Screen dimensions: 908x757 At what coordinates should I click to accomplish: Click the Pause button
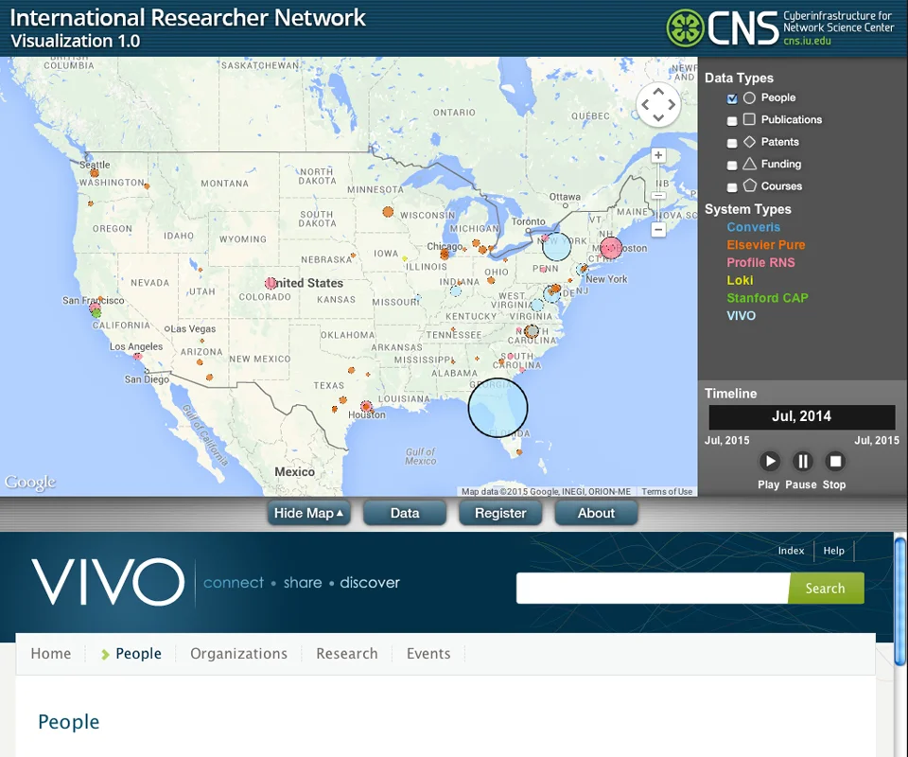(x=802, y=462)
